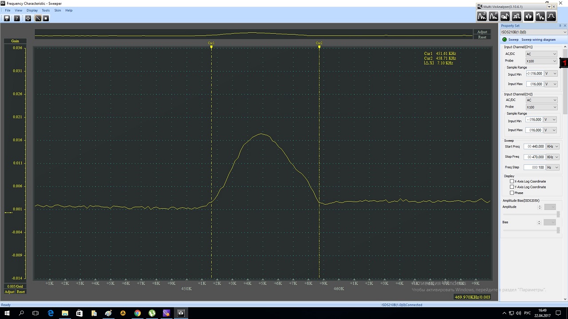This screenshot has width=568, height=319.
Task: Enable Y-Axis Log Coordinate checkbox
Action: [512, 187]
